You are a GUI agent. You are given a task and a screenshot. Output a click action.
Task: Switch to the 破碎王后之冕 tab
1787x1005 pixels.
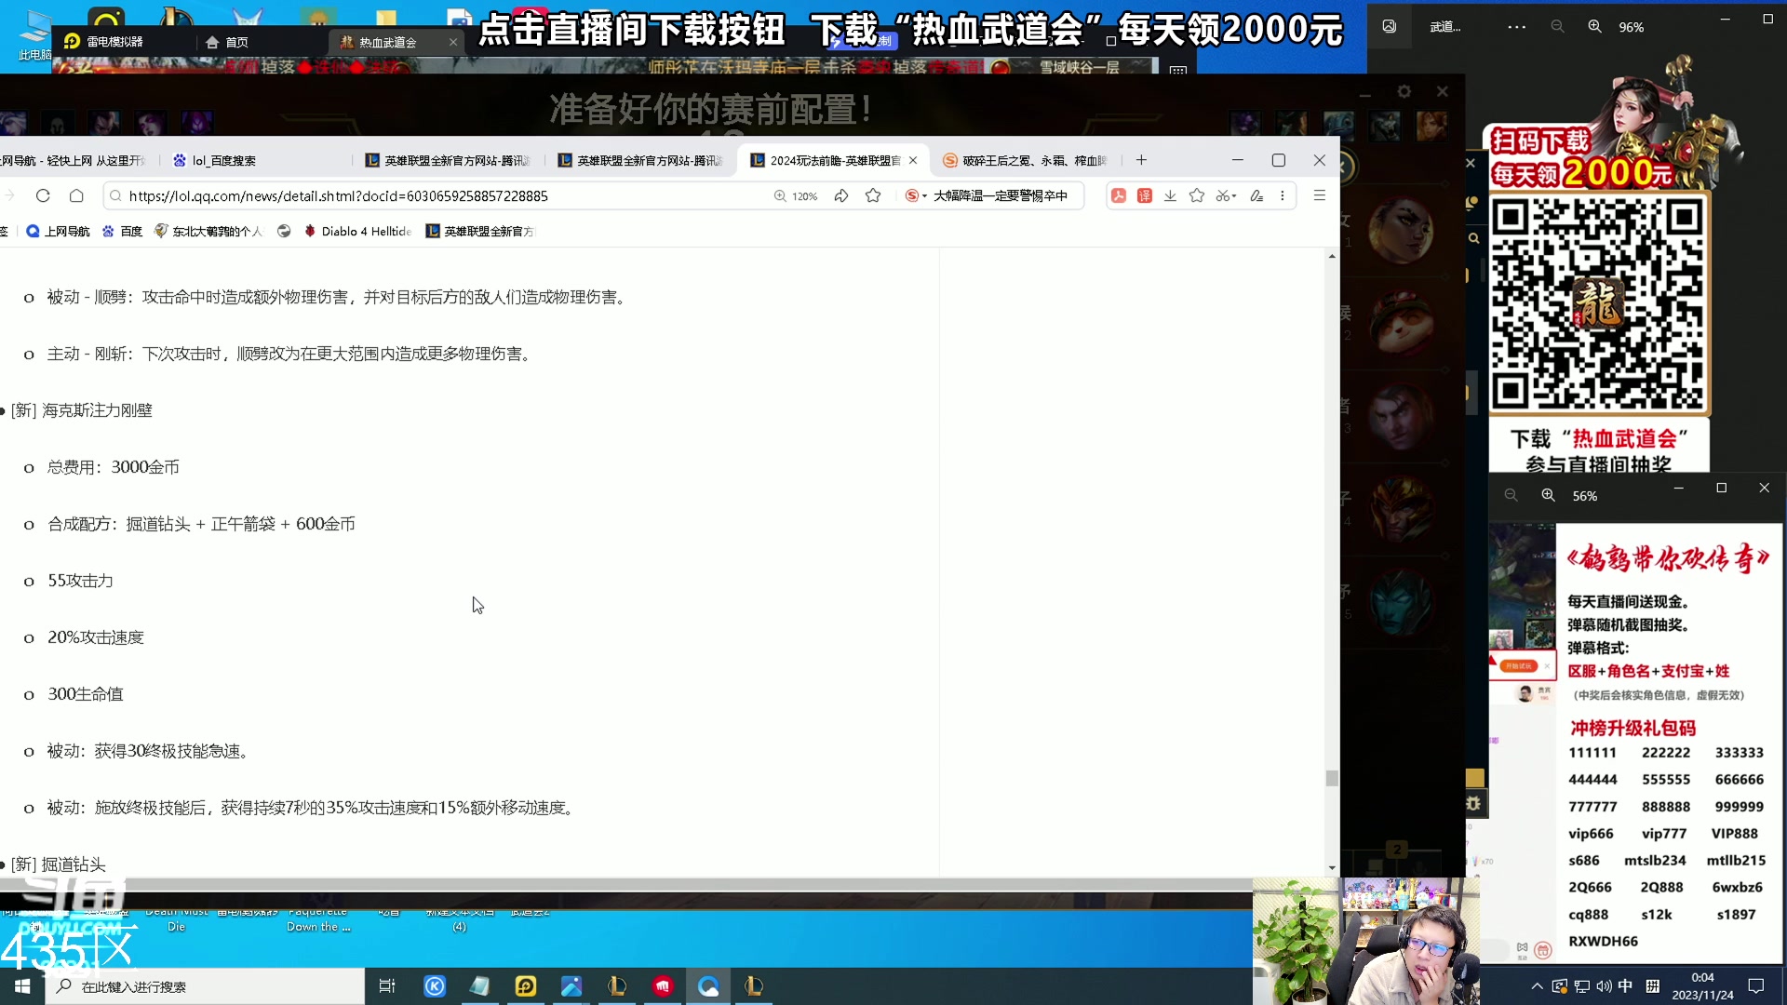pos(1024,160)
